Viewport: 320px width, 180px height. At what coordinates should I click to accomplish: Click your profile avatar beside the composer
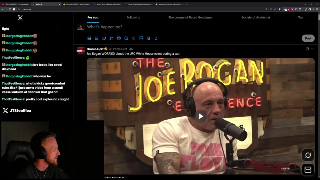pyautogui.click(x=81, y=27)
